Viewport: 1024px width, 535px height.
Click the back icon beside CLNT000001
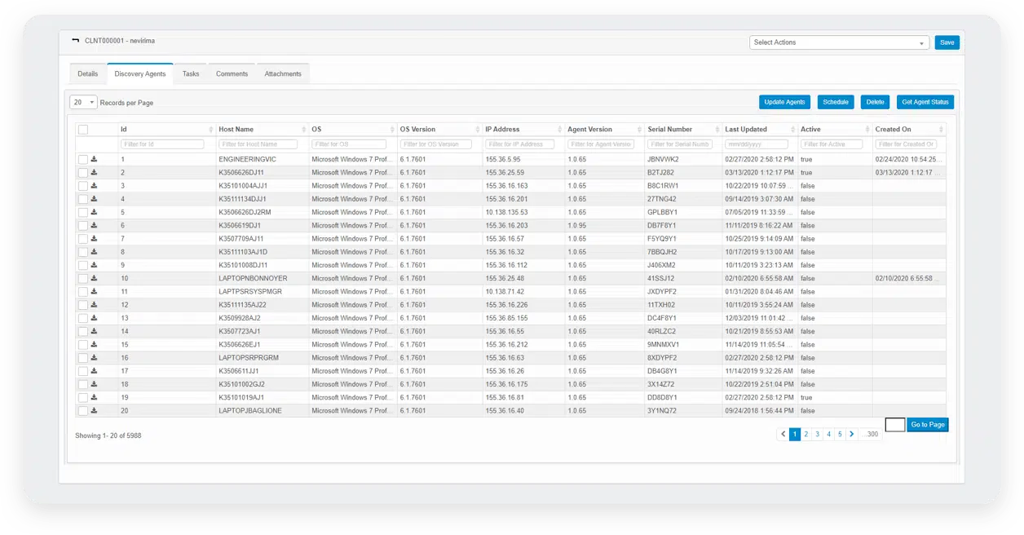coord(76,41)
